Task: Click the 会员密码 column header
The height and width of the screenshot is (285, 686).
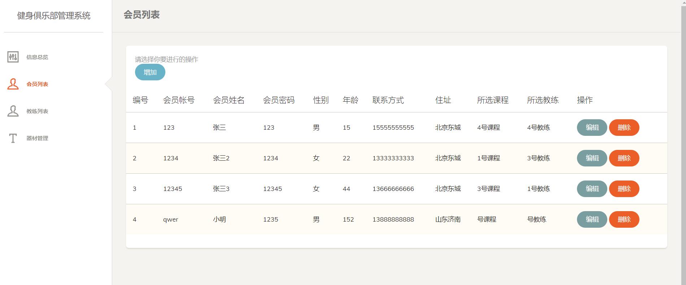Action: click(x=279, y=100)
